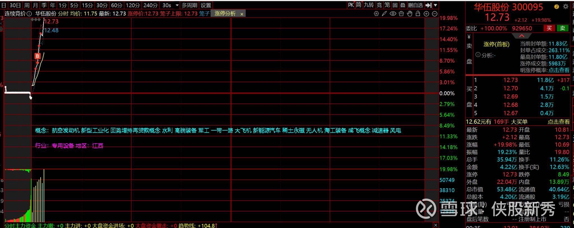Click the PK compare button
Screen dimensions: 574x228
point(351,5)
